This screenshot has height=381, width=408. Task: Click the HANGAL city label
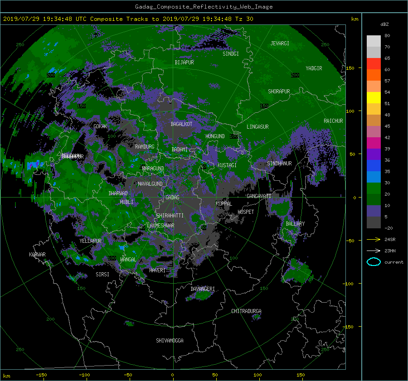tap(128, 260)
